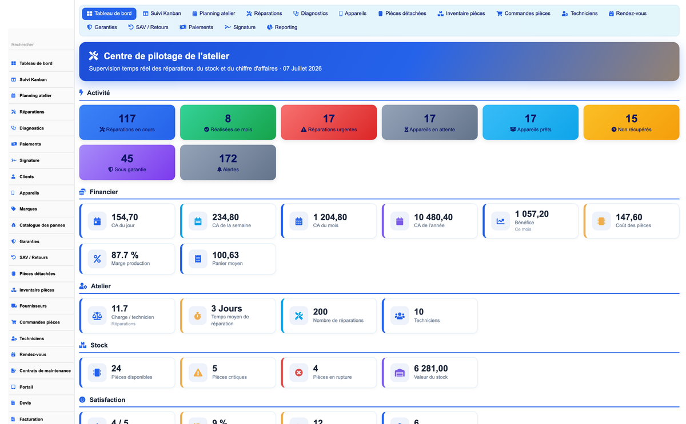Screen dimensions: 686x424
Task: Select the Diagnostics top tab
Action: coord(310,13)
